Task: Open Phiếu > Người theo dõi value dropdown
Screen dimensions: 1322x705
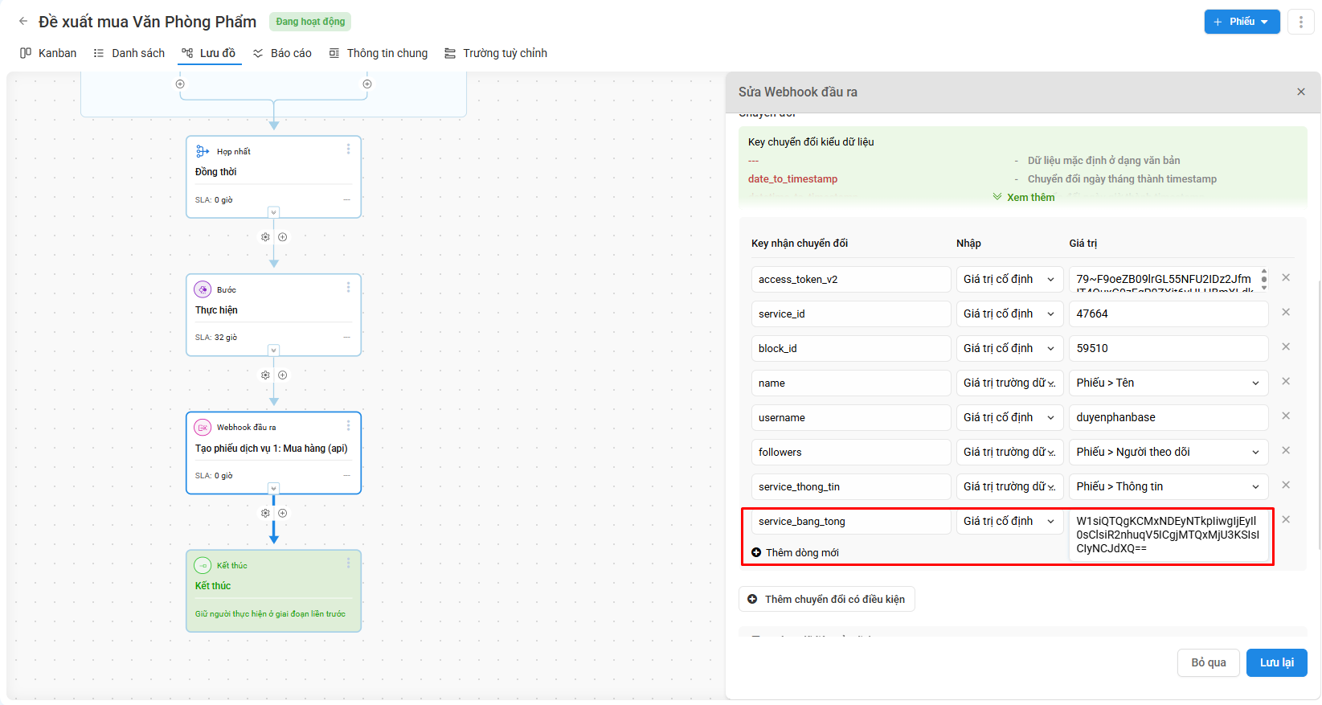Action: coord(1169,452)
